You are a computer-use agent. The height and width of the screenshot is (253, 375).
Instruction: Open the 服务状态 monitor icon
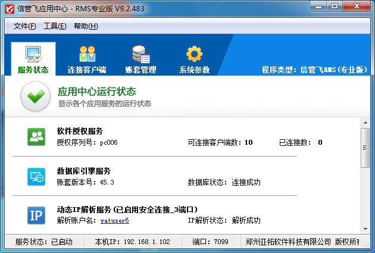[x=33, y=54]
